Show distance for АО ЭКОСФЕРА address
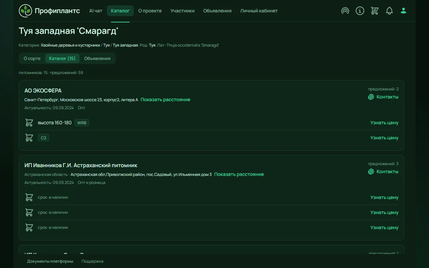This screenshot has width=429, height=268. tap(165, 99)
